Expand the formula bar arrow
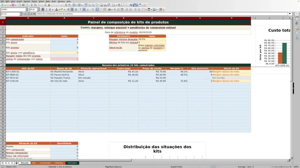 pos(290,14)
